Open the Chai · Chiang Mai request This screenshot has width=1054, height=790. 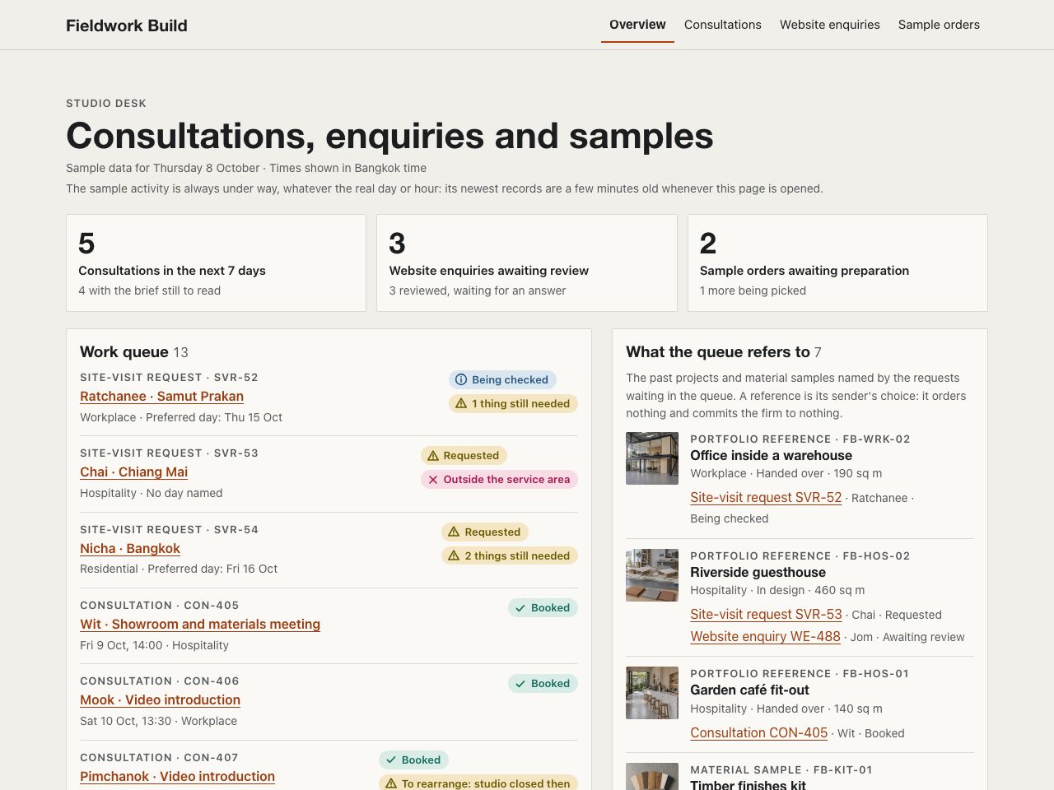[133, 472]
